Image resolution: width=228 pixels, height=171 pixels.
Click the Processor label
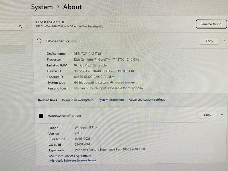54,60
